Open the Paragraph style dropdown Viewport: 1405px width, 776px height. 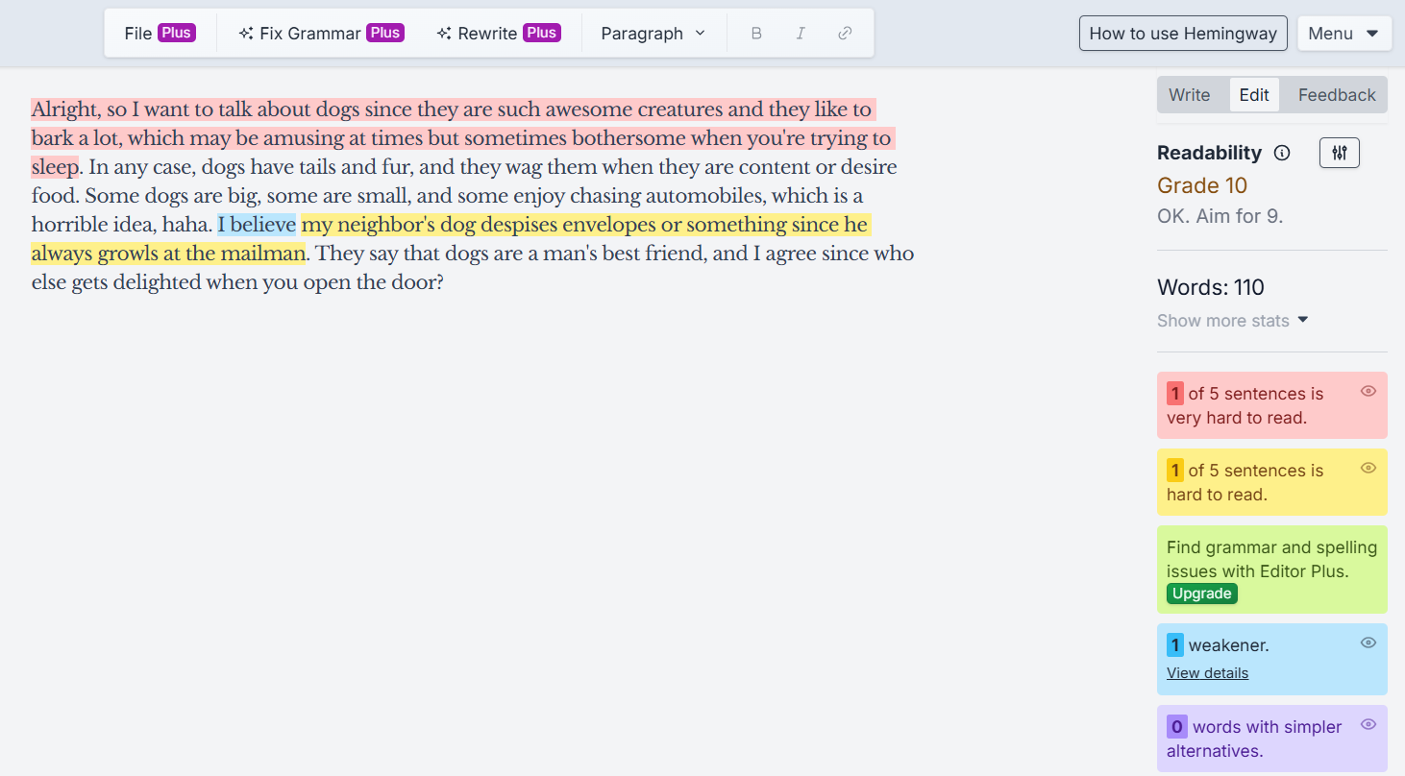point(653,33)
